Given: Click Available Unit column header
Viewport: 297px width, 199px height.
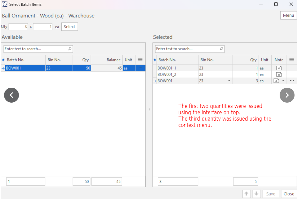Looking at the screenshot, I should [x=129, y=60].
